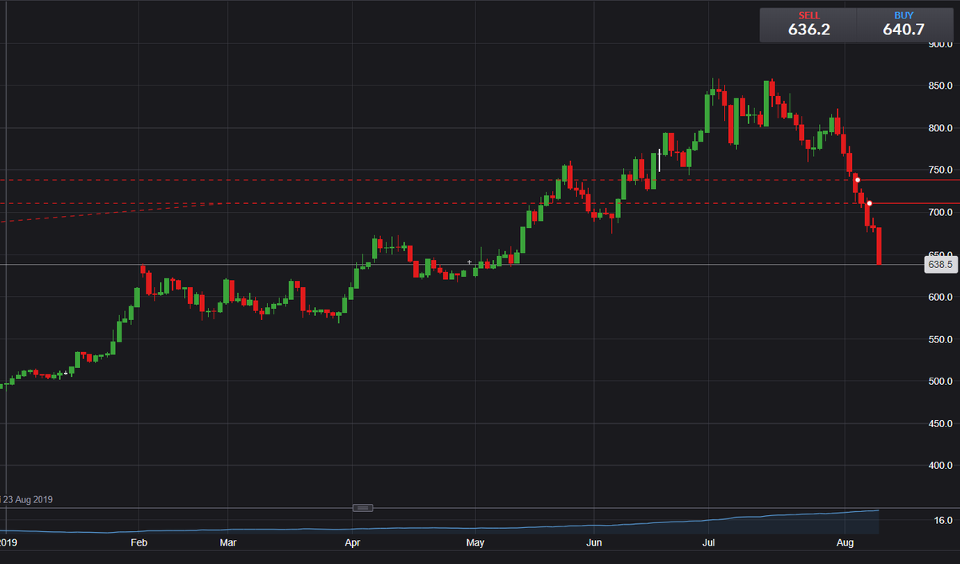This screenshot has height=564, width=960.
Task: Click the 600.0 price axis label
Action: [941, 297]
